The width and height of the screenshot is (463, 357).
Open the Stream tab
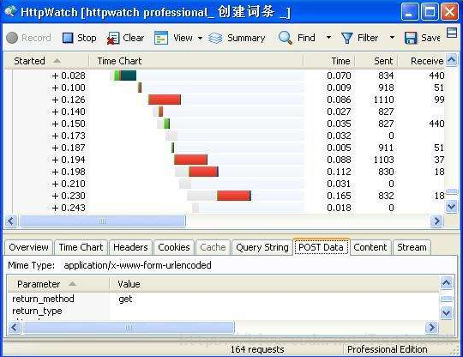click(412, 247)
